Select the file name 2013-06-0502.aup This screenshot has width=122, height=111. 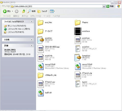click(x=52, y=47)
